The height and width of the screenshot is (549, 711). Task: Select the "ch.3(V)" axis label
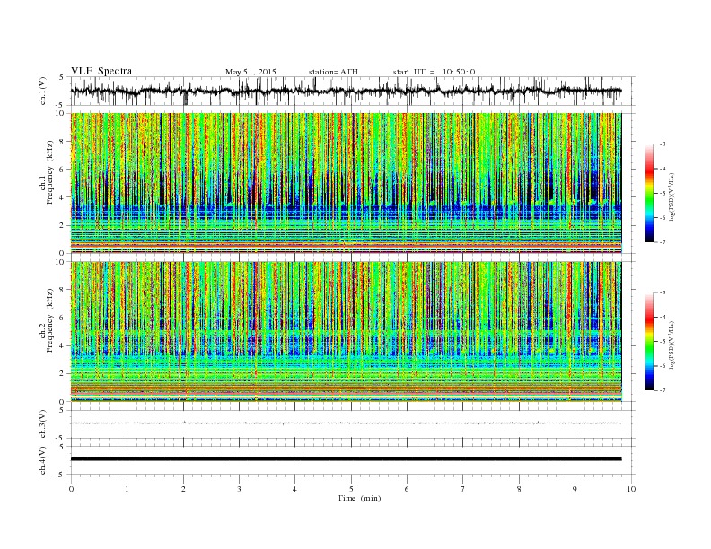pos(43,424)
